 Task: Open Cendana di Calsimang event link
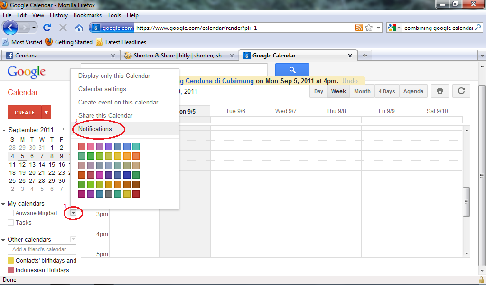[216, 81]
